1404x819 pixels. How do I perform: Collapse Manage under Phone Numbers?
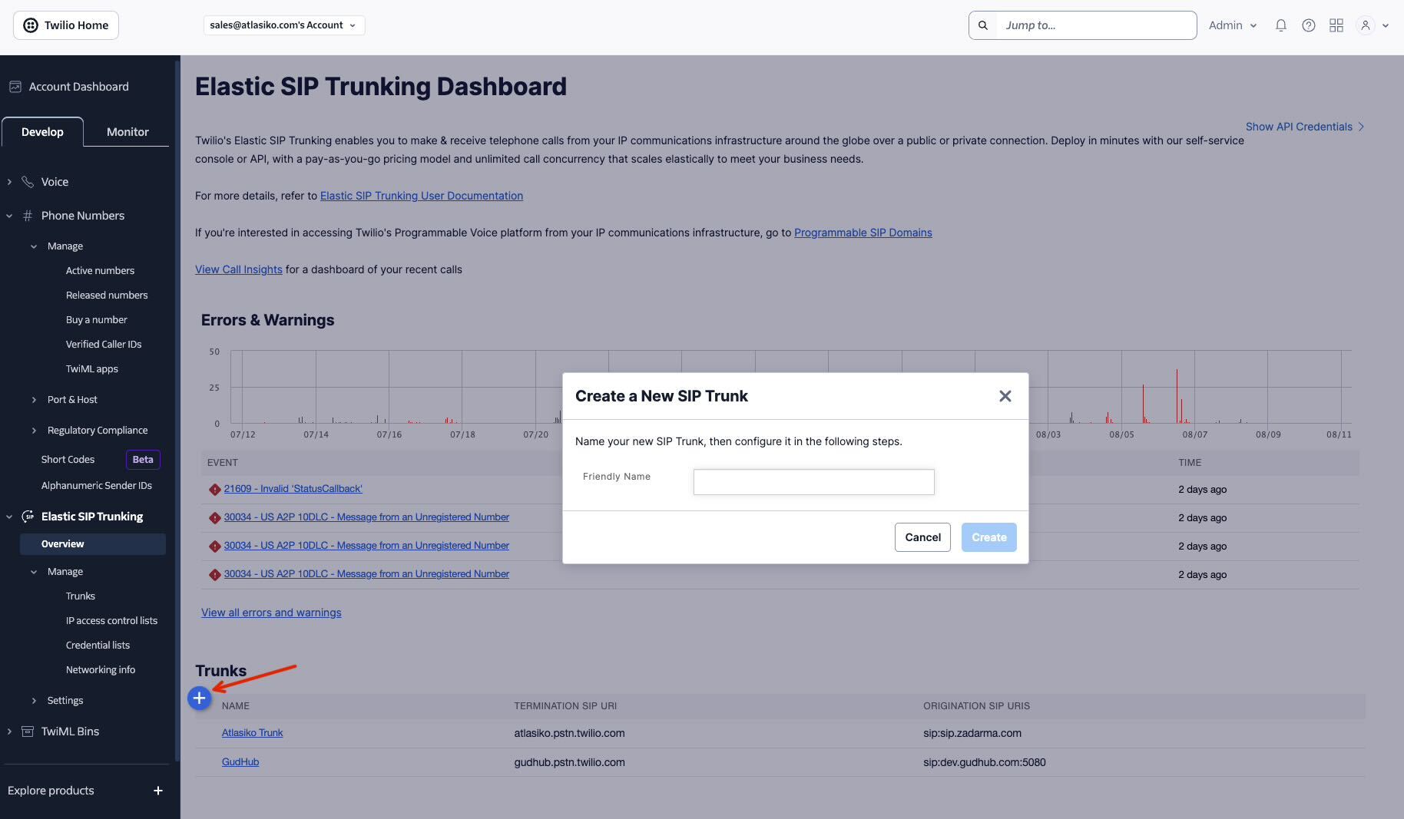click(34, 246)
